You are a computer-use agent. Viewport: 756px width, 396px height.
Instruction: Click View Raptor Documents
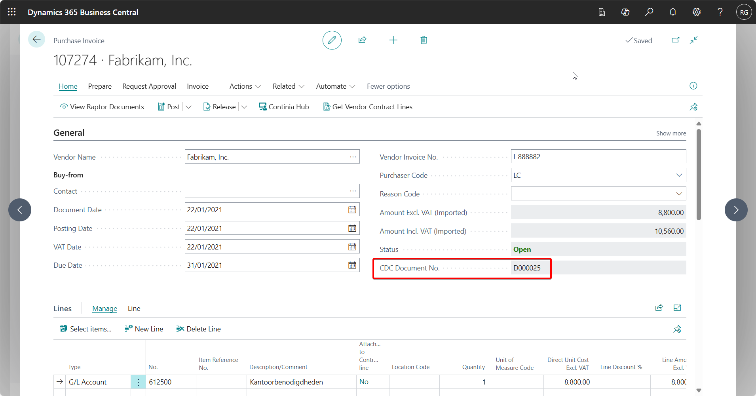102,107
